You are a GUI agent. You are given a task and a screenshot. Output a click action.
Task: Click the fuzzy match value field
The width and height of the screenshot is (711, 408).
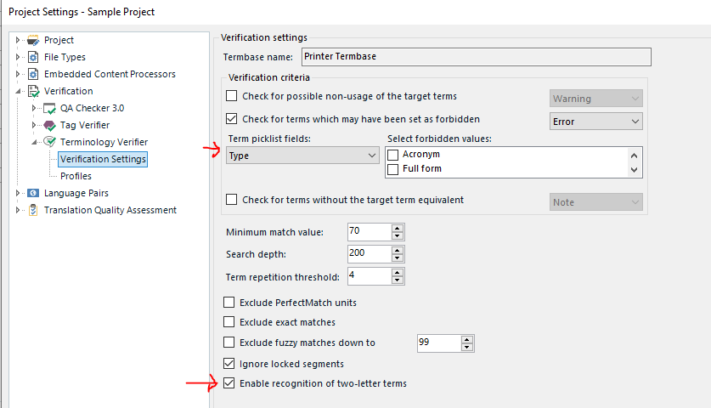coord(438,343)
